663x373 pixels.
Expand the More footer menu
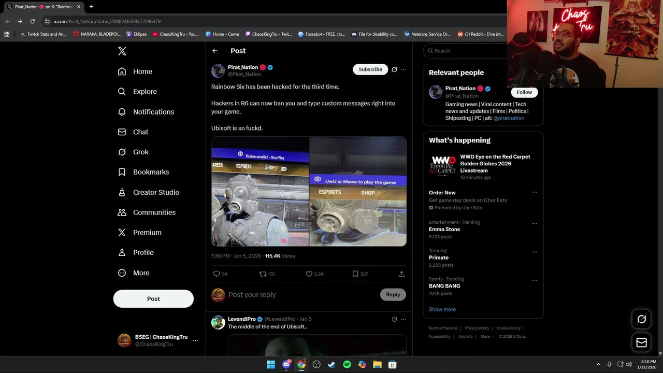(487, 336)
